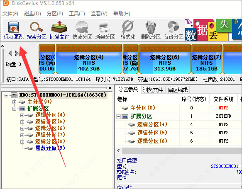Click 序列号:W1E2Y6FD in the disk info line
Screen dimensions: 242x189
tap(114, 79)
